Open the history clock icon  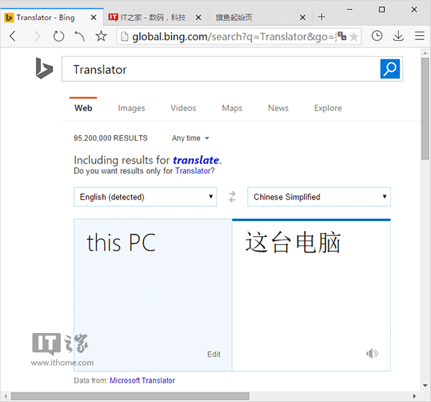[377, 36]
